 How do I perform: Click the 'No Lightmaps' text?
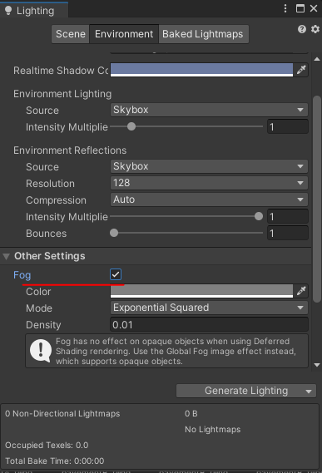point(213,429)
